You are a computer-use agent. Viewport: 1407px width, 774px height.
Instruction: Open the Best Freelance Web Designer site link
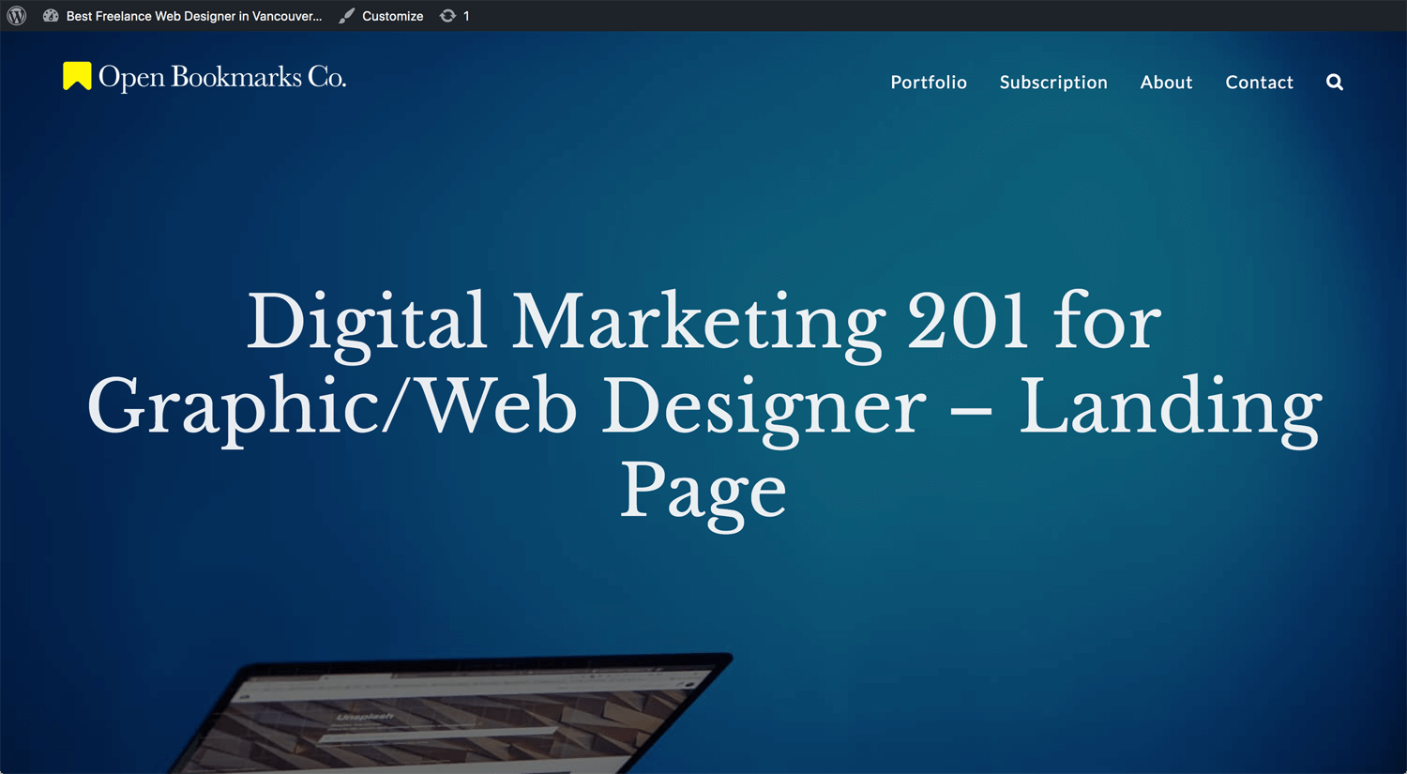pyautogui.click(x=193, y=16)
